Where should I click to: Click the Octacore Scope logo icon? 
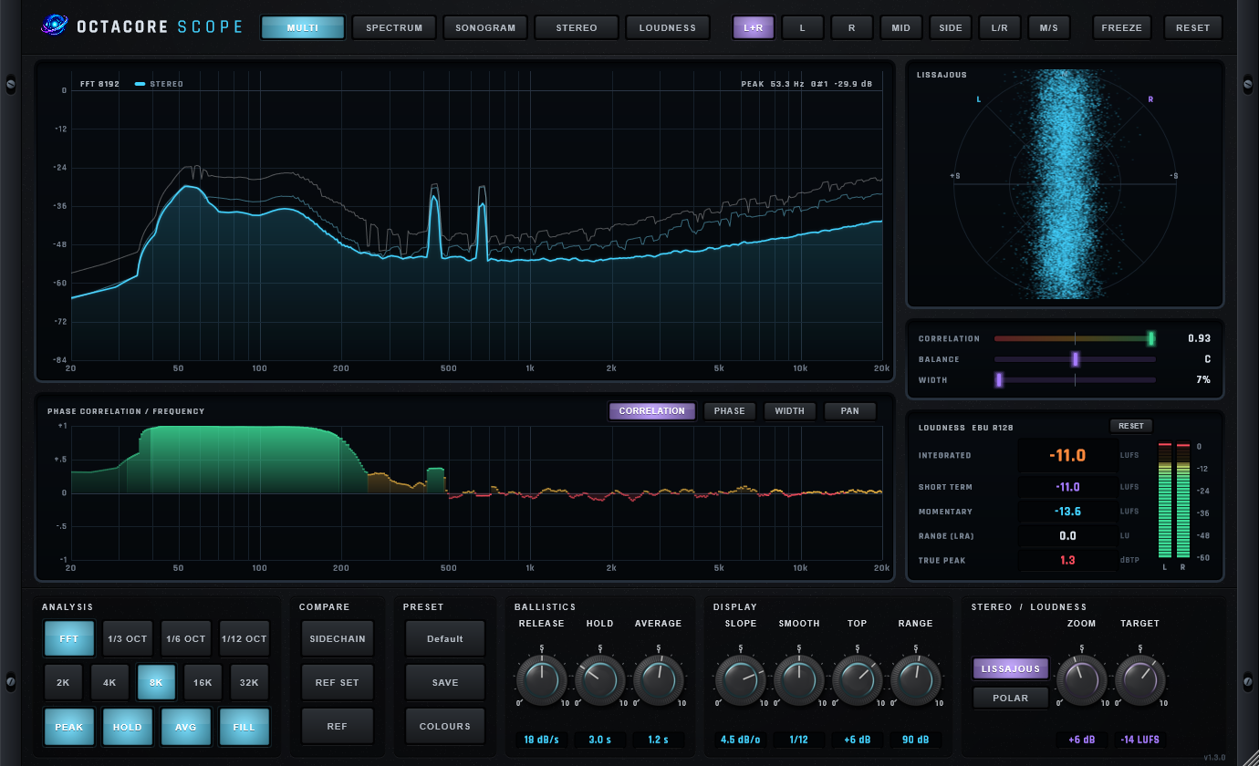tap(54, 26)
